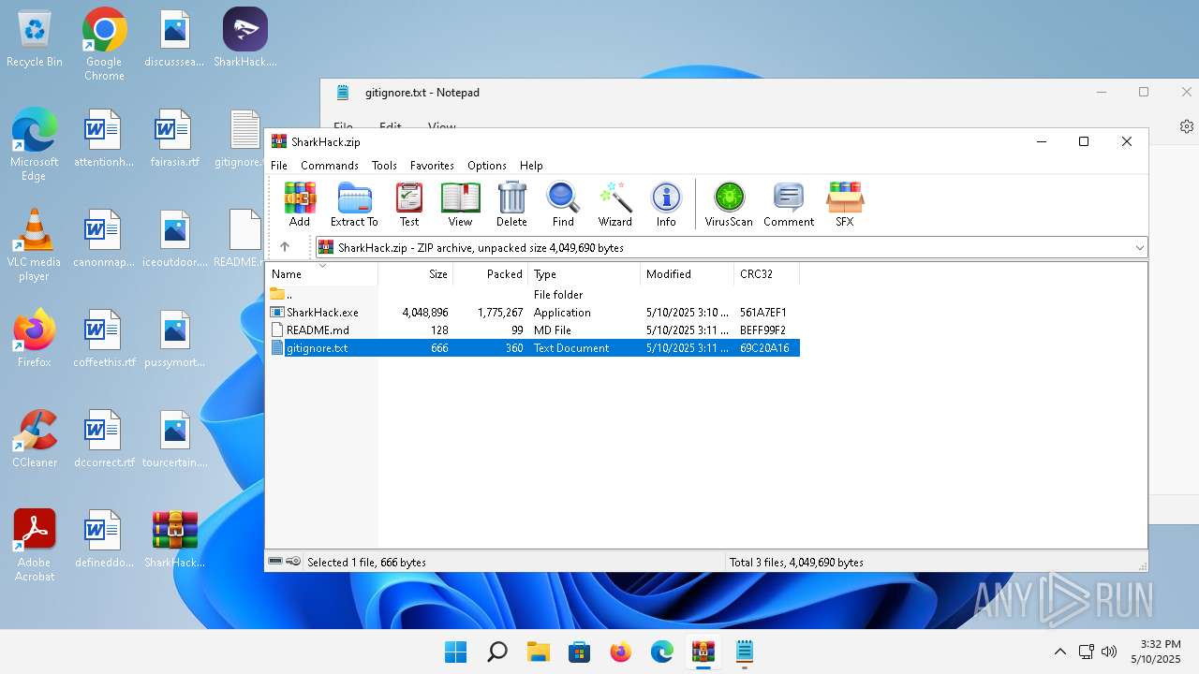Open the Help menu

[531, 165]
